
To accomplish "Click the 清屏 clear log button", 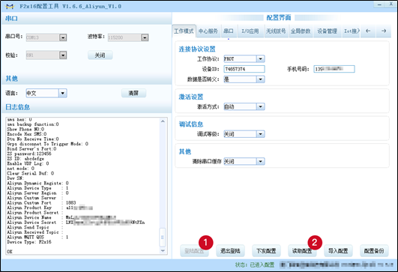I will [133, 93].
